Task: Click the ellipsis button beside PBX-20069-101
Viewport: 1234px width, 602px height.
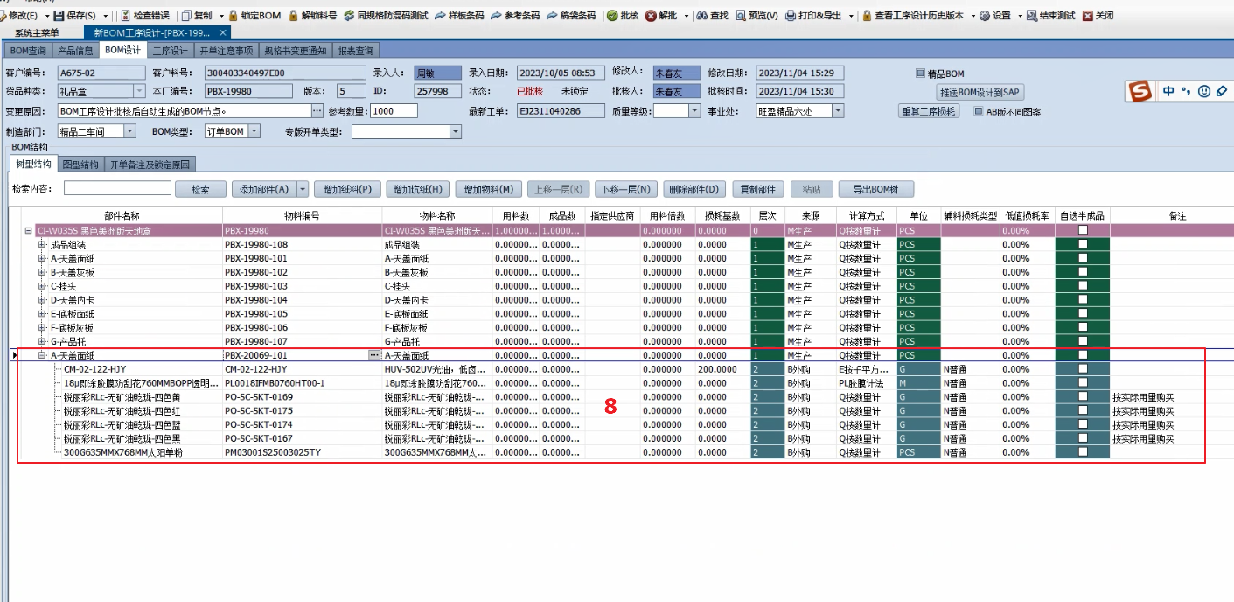Action: click(375, 355)
